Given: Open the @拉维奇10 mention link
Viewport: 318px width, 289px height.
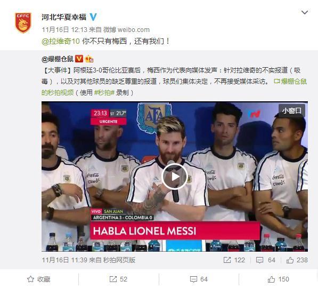Looking at the screenshot, I should pos(60,41).
